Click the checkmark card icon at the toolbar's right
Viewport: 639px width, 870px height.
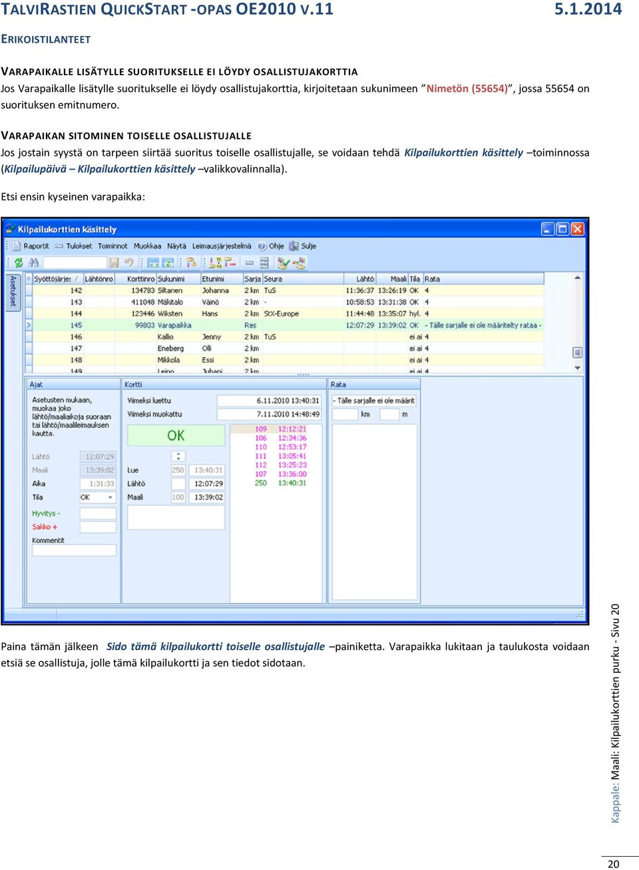coord(284,262)
